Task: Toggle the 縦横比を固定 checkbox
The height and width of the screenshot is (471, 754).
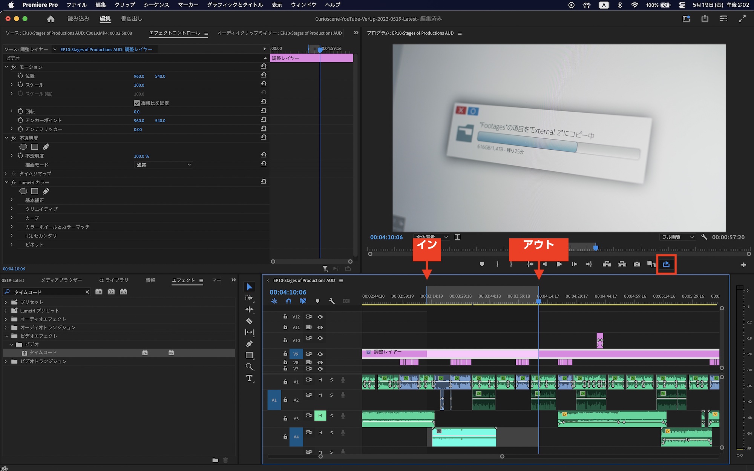Action: click(x=137, y=103)
